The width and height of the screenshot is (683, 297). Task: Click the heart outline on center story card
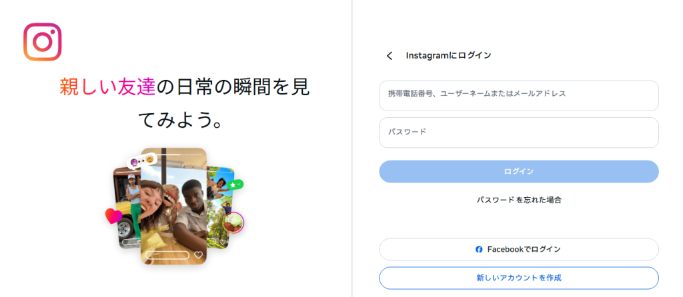pyautogui.click(x=198, y=255)
